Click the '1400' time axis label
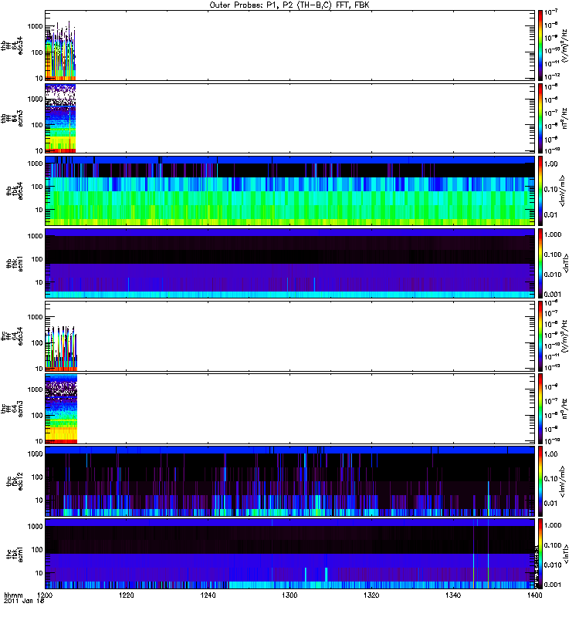This screenshot has width=579, height=617. tap(534, 595)
